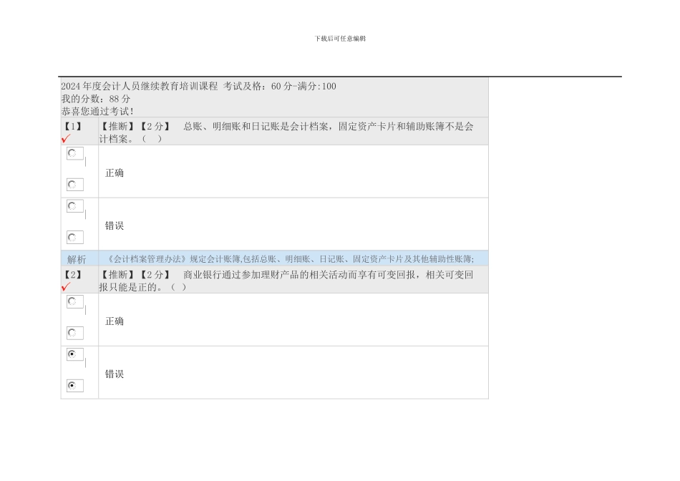
Task: Click the score line 我的分数:88分
Action: (95, 99)
